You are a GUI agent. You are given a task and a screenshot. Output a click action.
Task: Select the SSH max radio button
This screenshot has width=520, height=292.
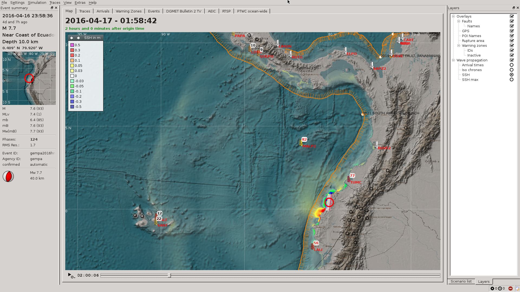click(512, 80)
